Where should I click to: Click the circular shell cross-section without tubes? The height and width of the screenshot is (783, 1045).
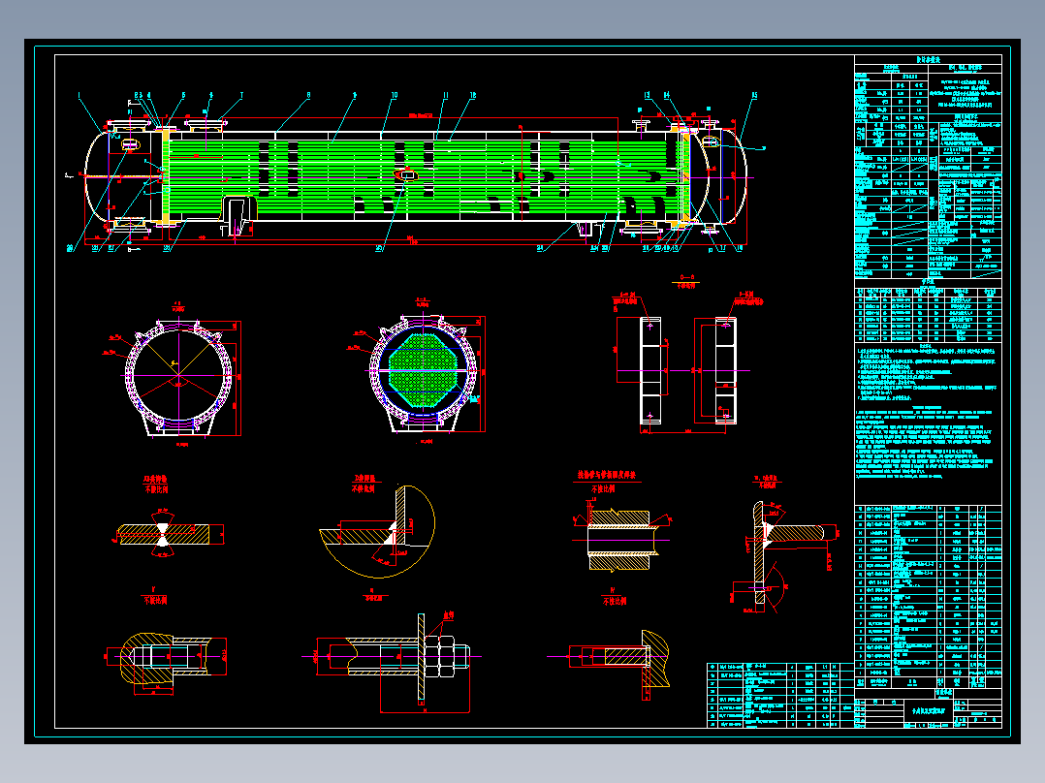point(179,377)
